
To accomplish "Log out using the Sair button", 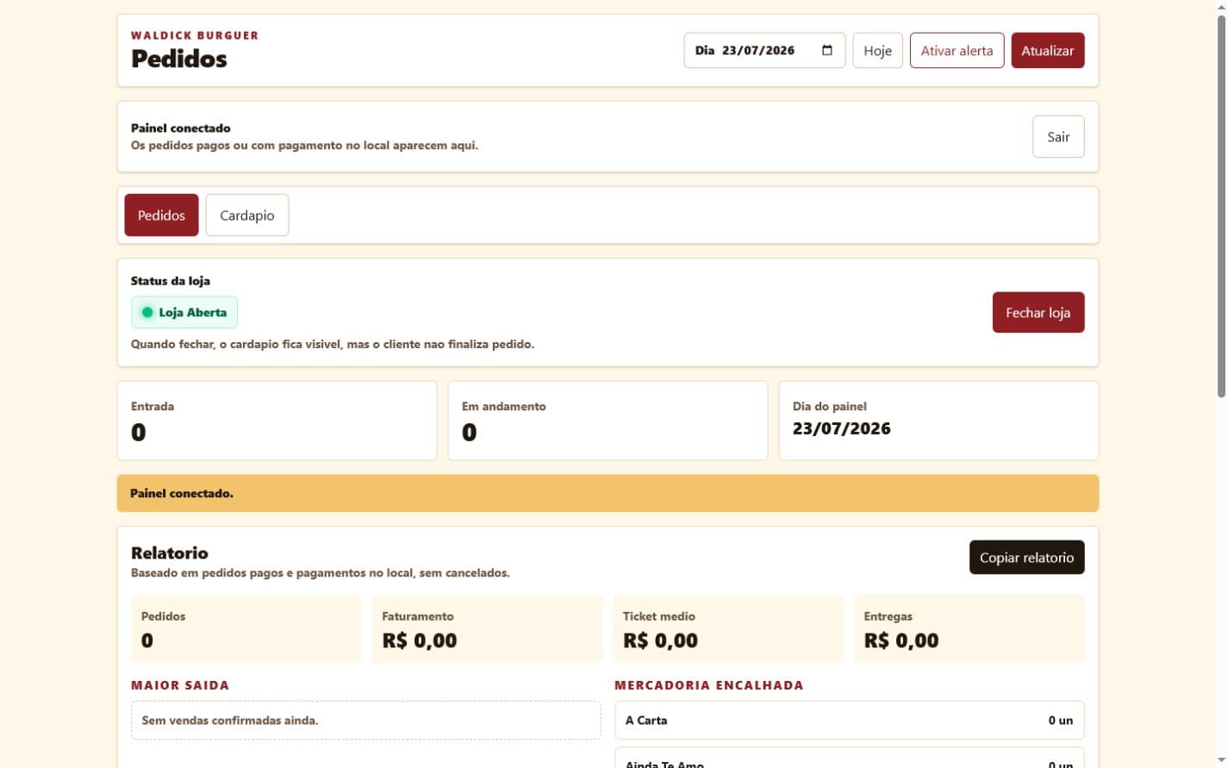I will click(x=1058, y=136).
